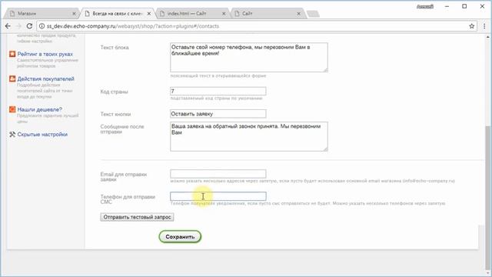Click the Текст блока label

tap(115, 48)
